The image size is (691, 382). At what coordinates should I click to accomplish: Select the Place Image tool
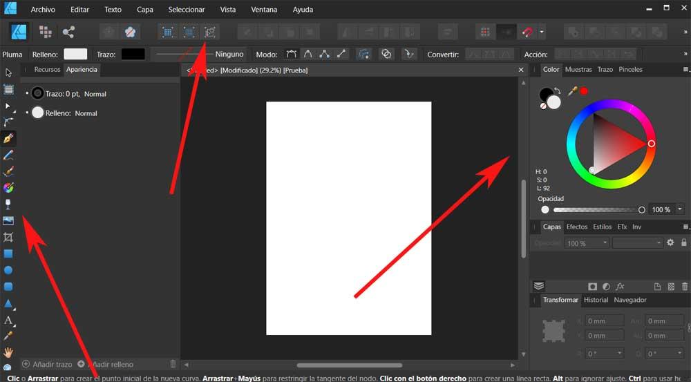(x=8, y=220)
